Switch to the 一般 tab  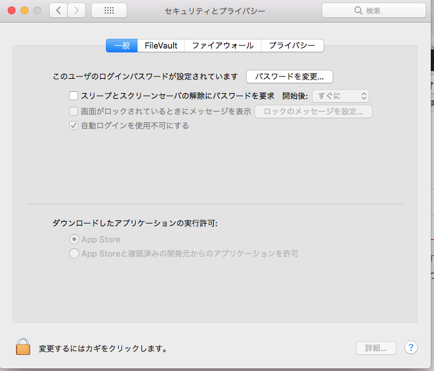coord(122,45)
